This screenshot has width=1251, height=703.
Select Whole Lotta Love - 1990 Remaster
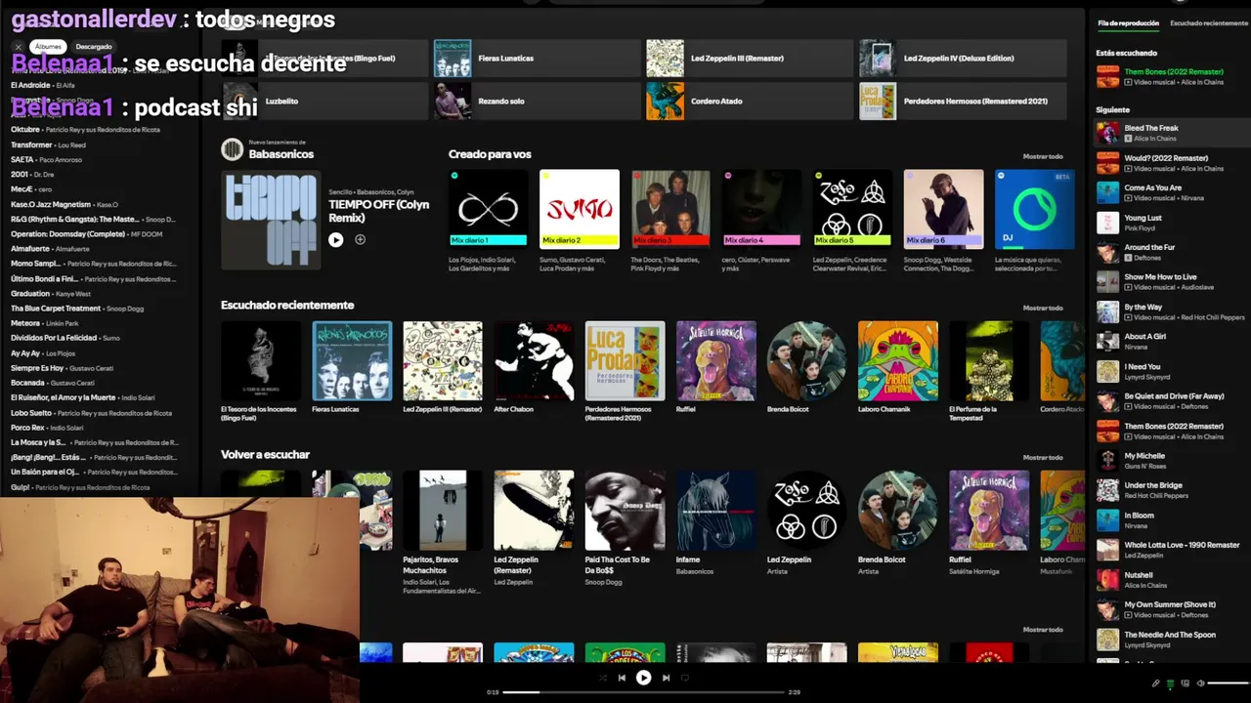pos(1171,550)
